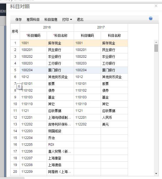Screen dimensions: 162x179
Task: Select 2016 code cell 112209
Action: [33, 172]
